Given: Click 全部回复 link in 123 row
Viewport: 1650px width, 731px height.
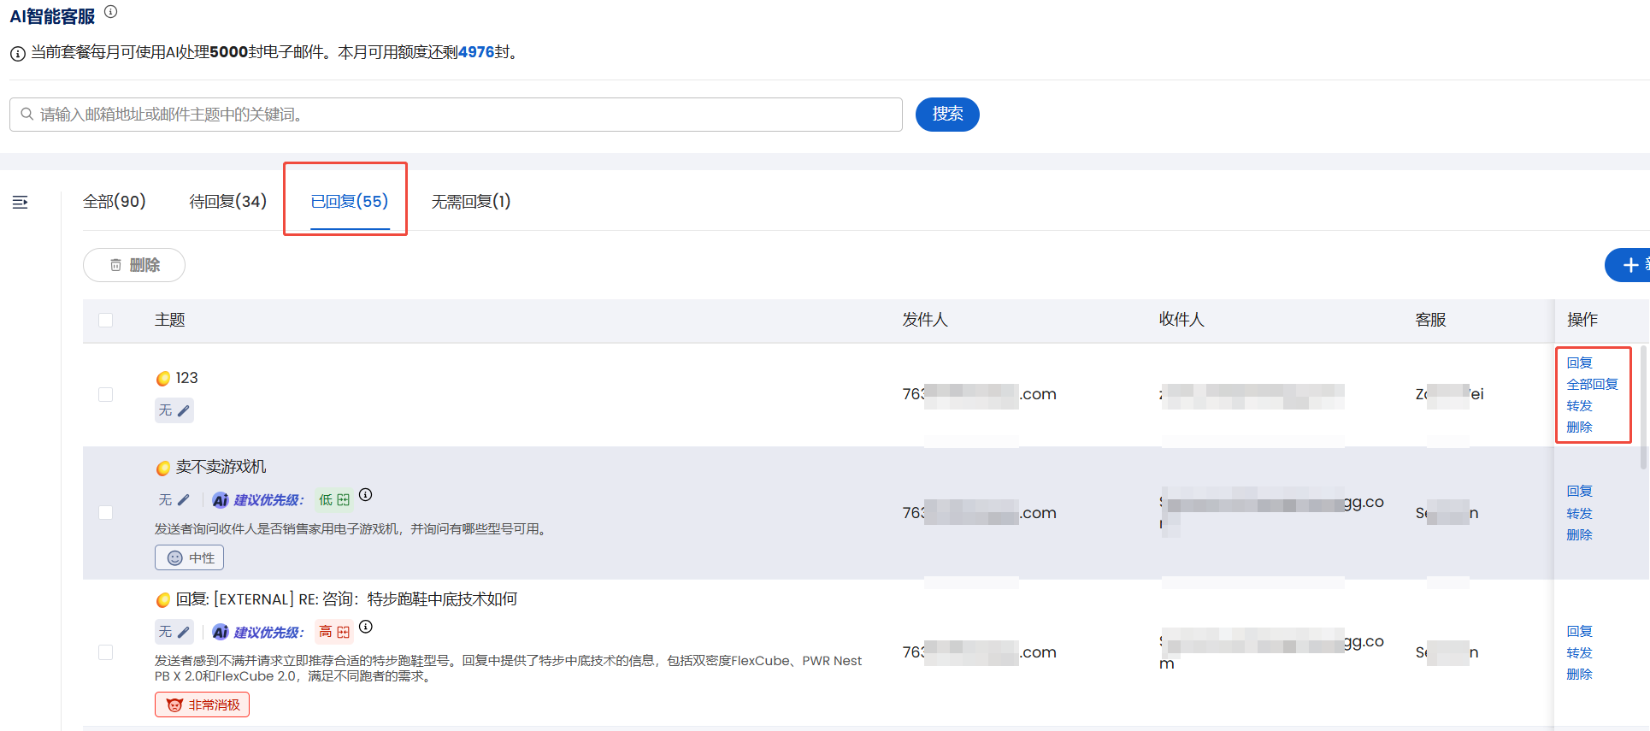Looking at the screenshot, I should click(x=1593, y=384).
